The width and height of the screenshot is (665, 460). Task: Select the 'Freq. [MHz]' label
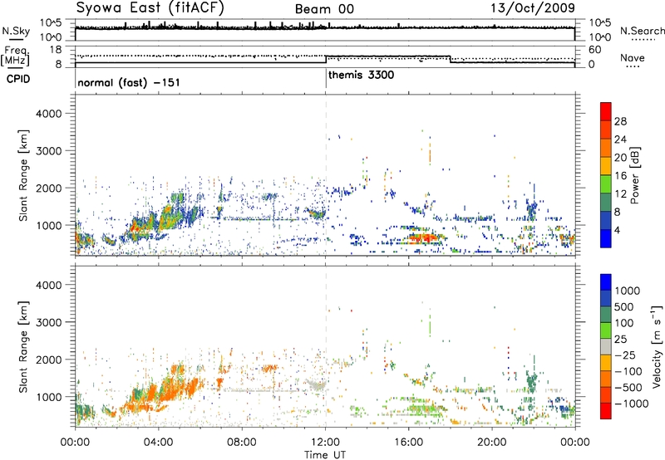tap(16, 56)
